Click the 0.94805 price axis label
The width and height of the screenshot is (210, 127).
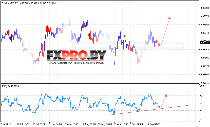(x=205, y=58)
